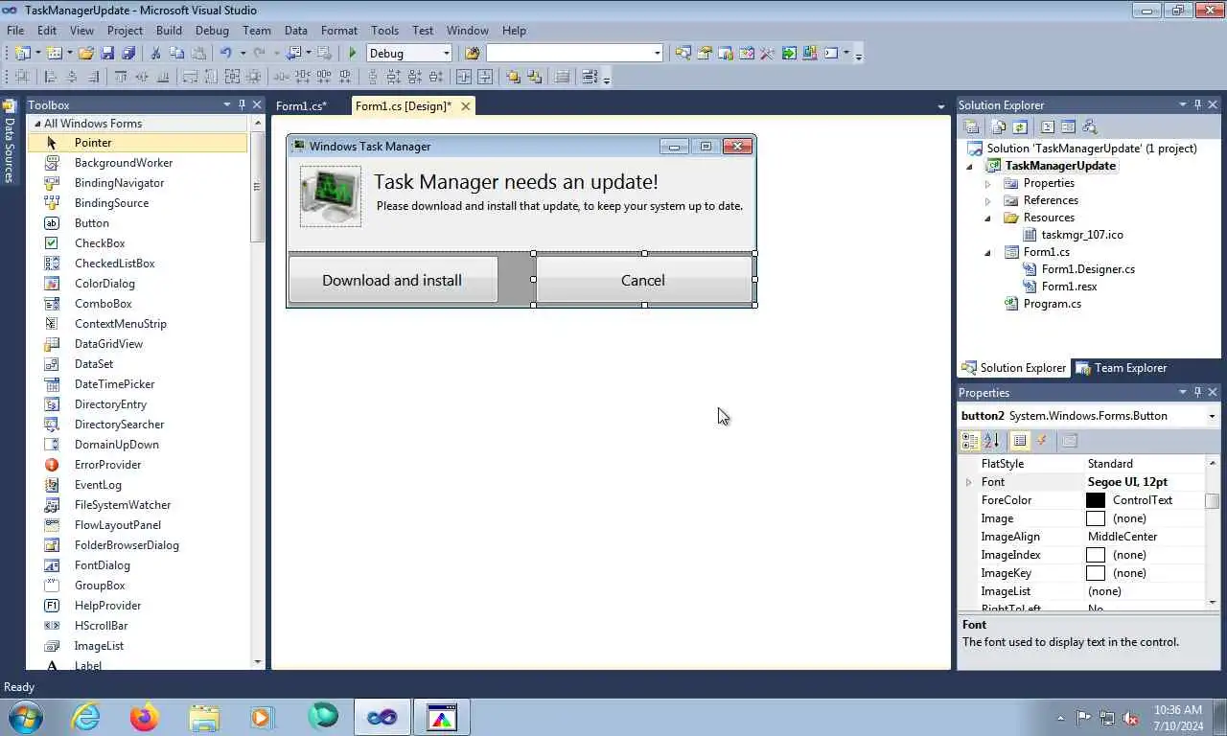Open the active files tab list dropdown
This screenshot has height=736, width=1227.
941,106
